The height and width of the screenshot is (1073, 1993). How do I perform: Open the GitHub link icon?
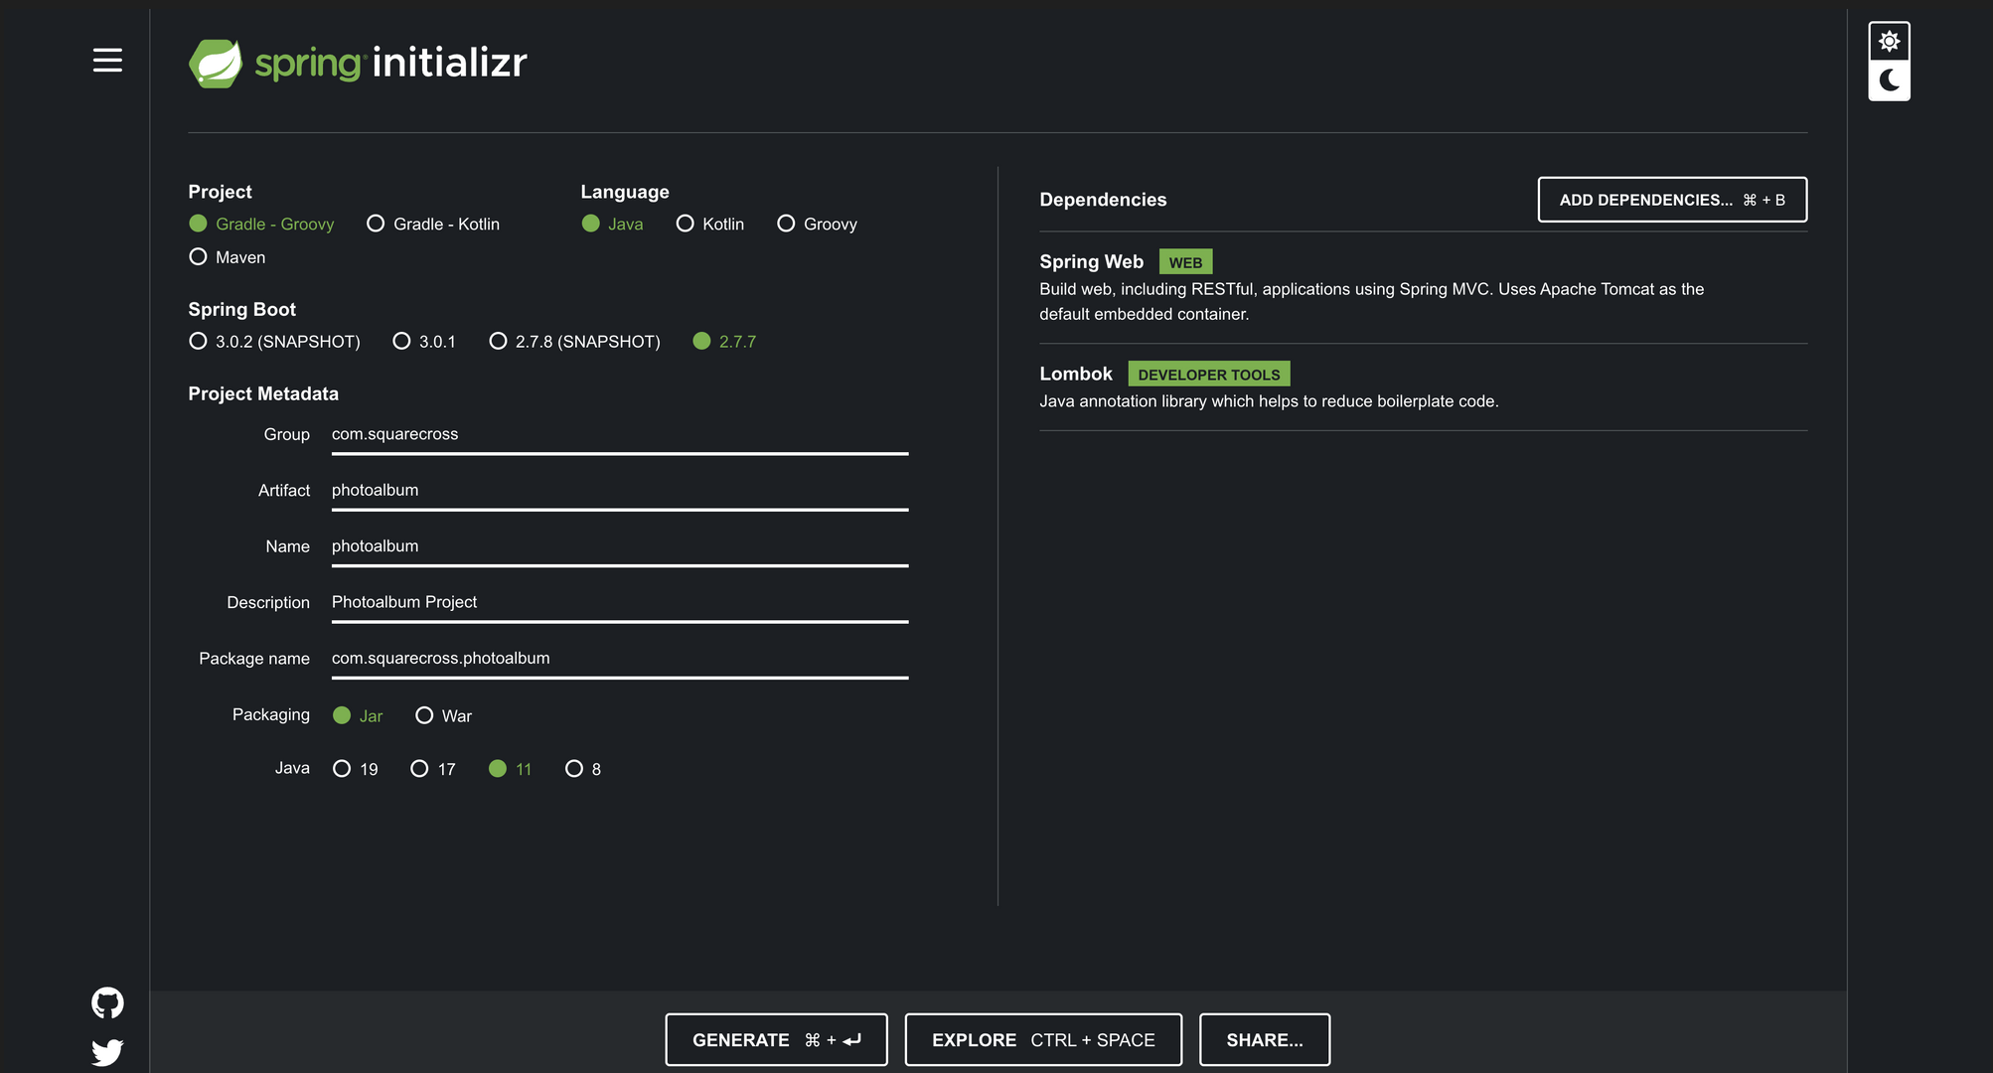tap(107, 1002)
